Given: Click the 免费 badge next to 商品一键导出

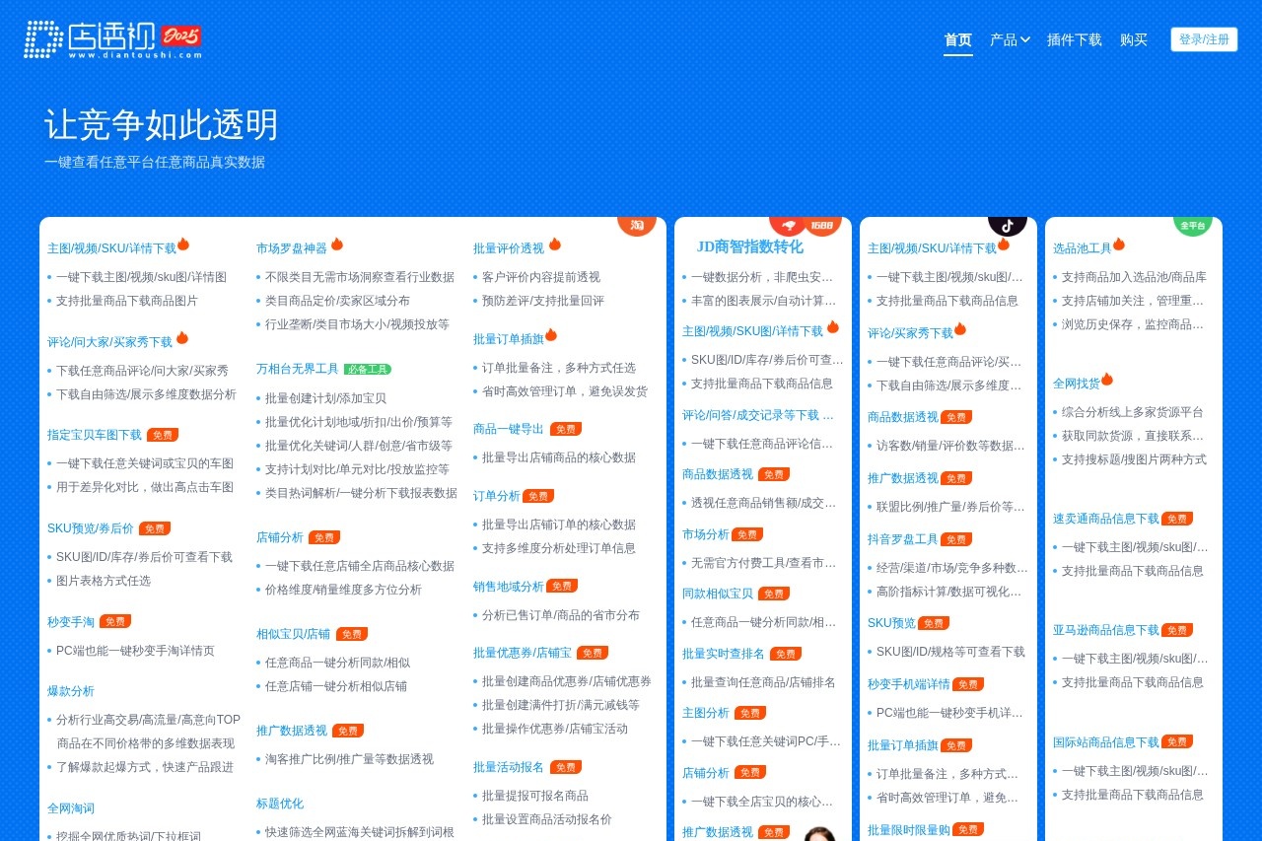Looking at the screenshot, I should [x=565, y=428].
